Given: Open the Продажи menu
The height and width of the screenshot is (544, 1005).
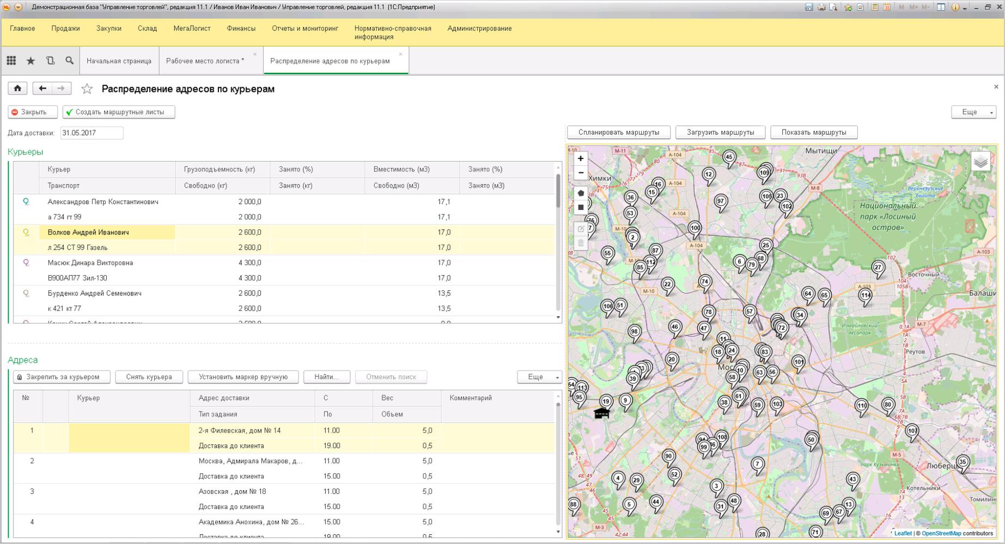Looking at the screenshot, I should point(65,28).
